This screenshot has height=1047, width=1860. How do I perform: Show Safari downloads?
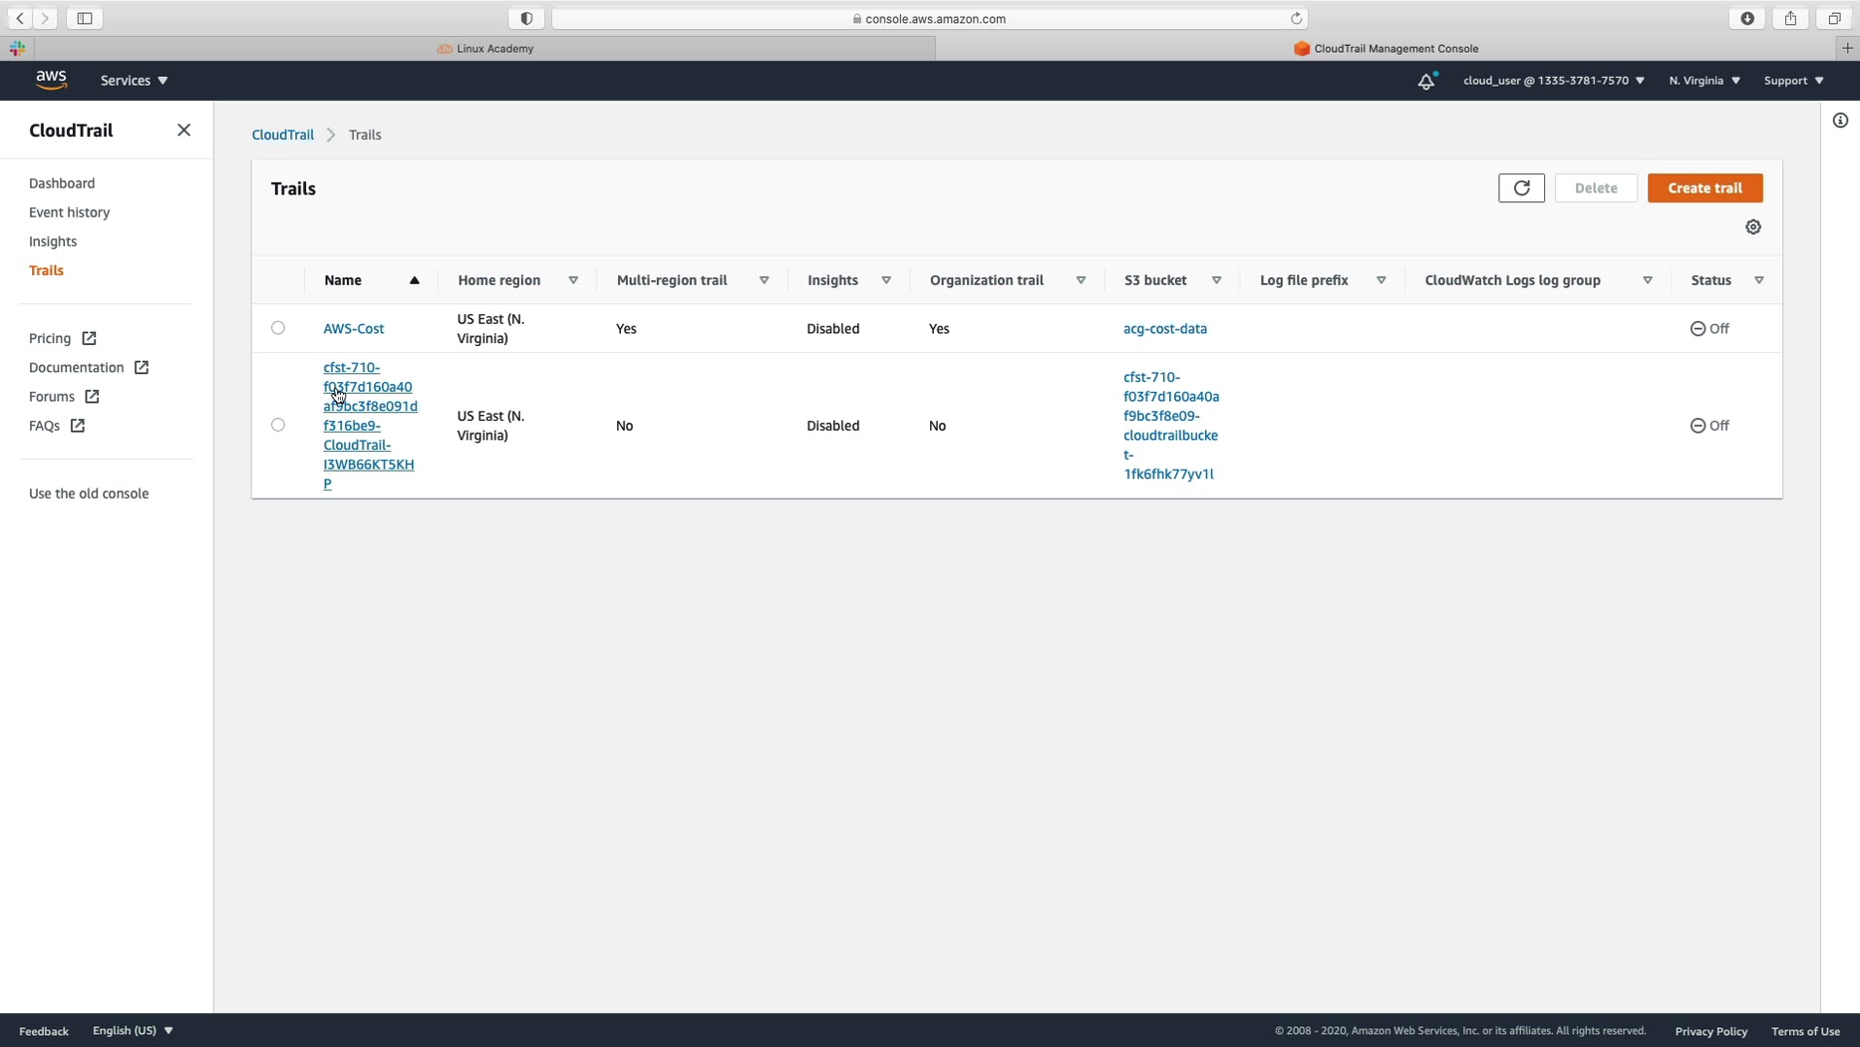pyautogui.click(x=1747, y=18)
